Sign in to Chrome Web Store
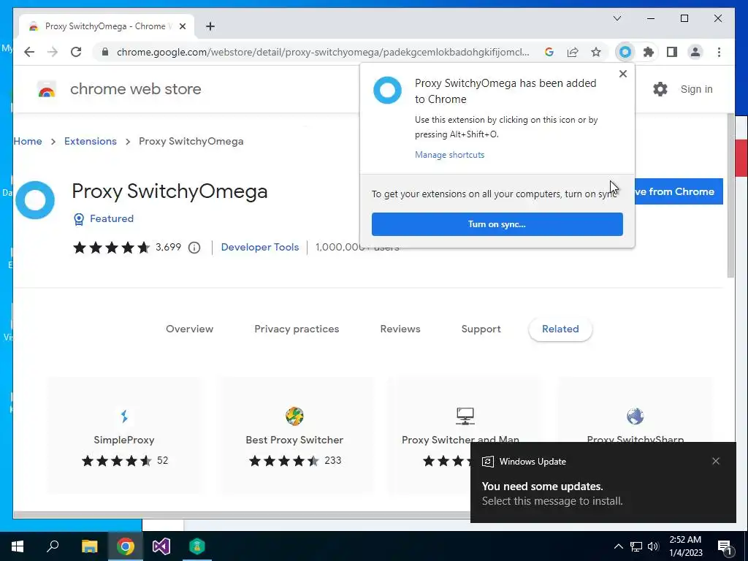This screenshot has width=748, height=561. 696,89
